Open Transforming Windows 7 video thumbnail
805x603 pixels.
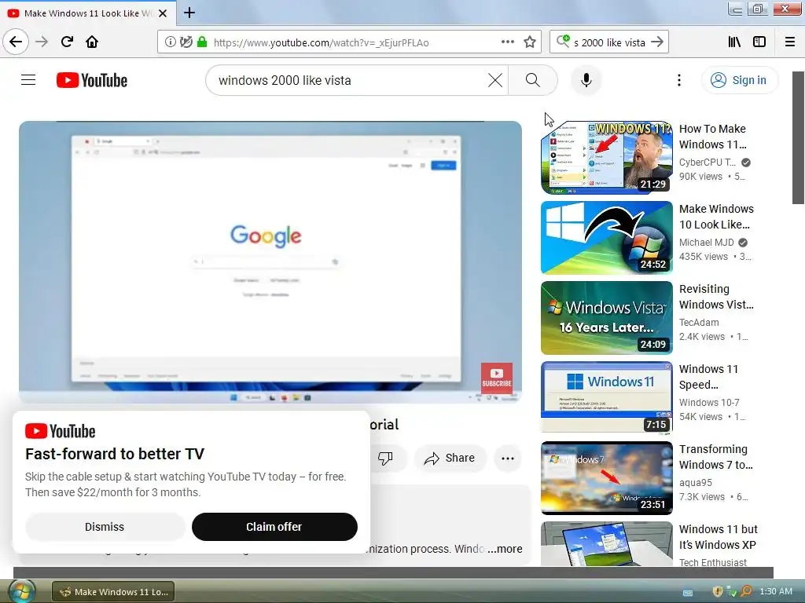(606, 477)
